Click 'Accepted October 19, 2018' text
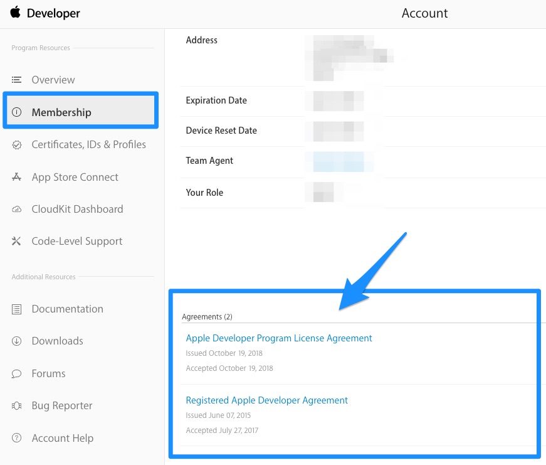Image resolution: width=546 pixels, height=465 pixels. tap(229, 368)
